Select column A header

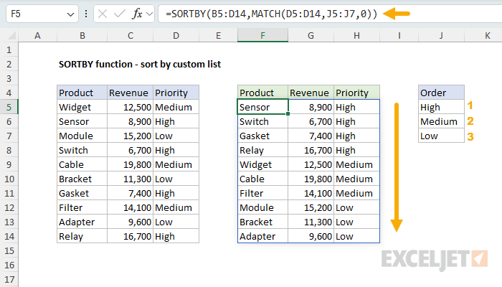tap(37, 35)
